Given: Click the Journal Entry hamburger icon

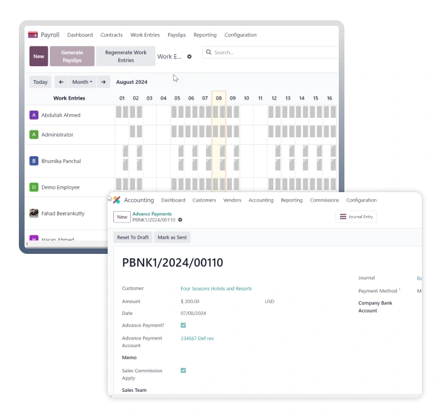Looking at the screenshot, I should click(343, 217).
